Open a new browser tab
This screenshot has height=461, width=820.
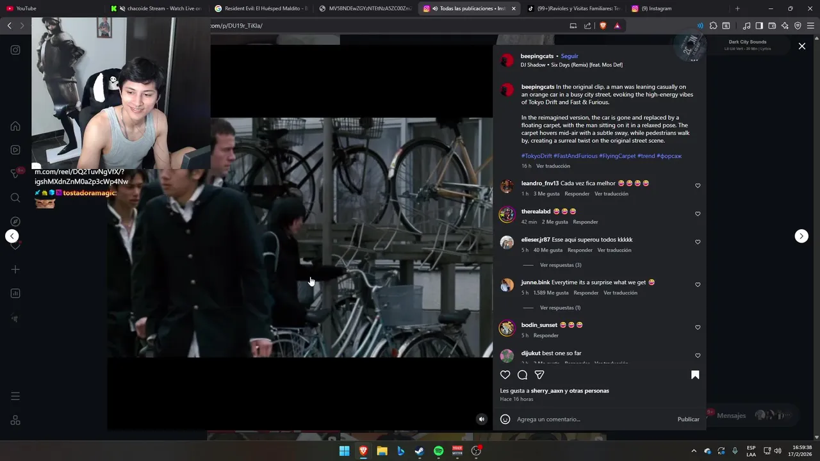coord(737,8)
